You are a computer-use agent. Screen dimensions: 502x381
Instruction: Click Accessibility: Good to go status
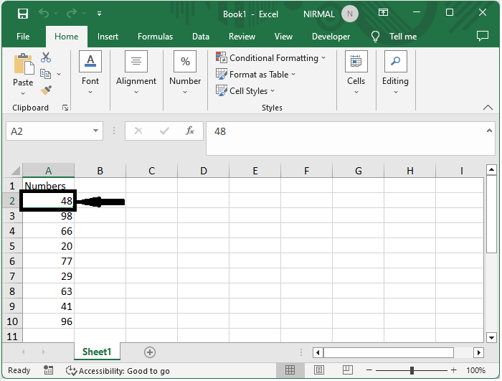point(118,371)
